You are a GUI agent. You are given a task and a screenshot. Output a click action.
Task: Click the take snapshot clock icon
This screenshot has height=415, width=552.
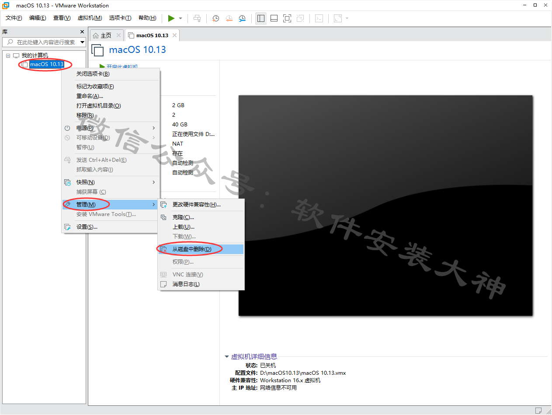point(216,18)
